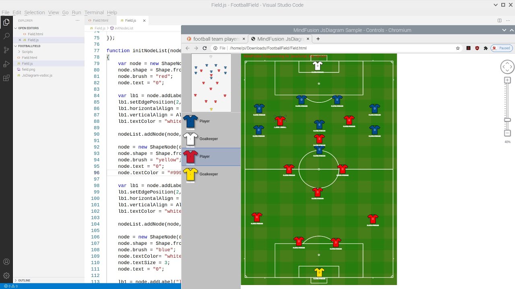Click the VS Code window dropdown arrow
The height and width of the screenshot is (289, 515).
tap(495, 5)
